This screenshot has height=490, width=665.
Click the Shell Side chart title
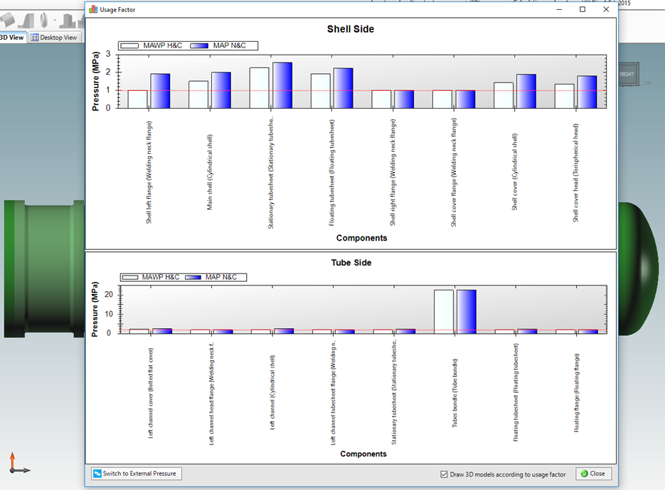click(x=351, y=29)
